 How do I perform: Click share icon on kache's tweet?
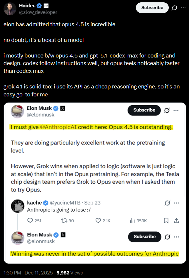tap(176, 221)
